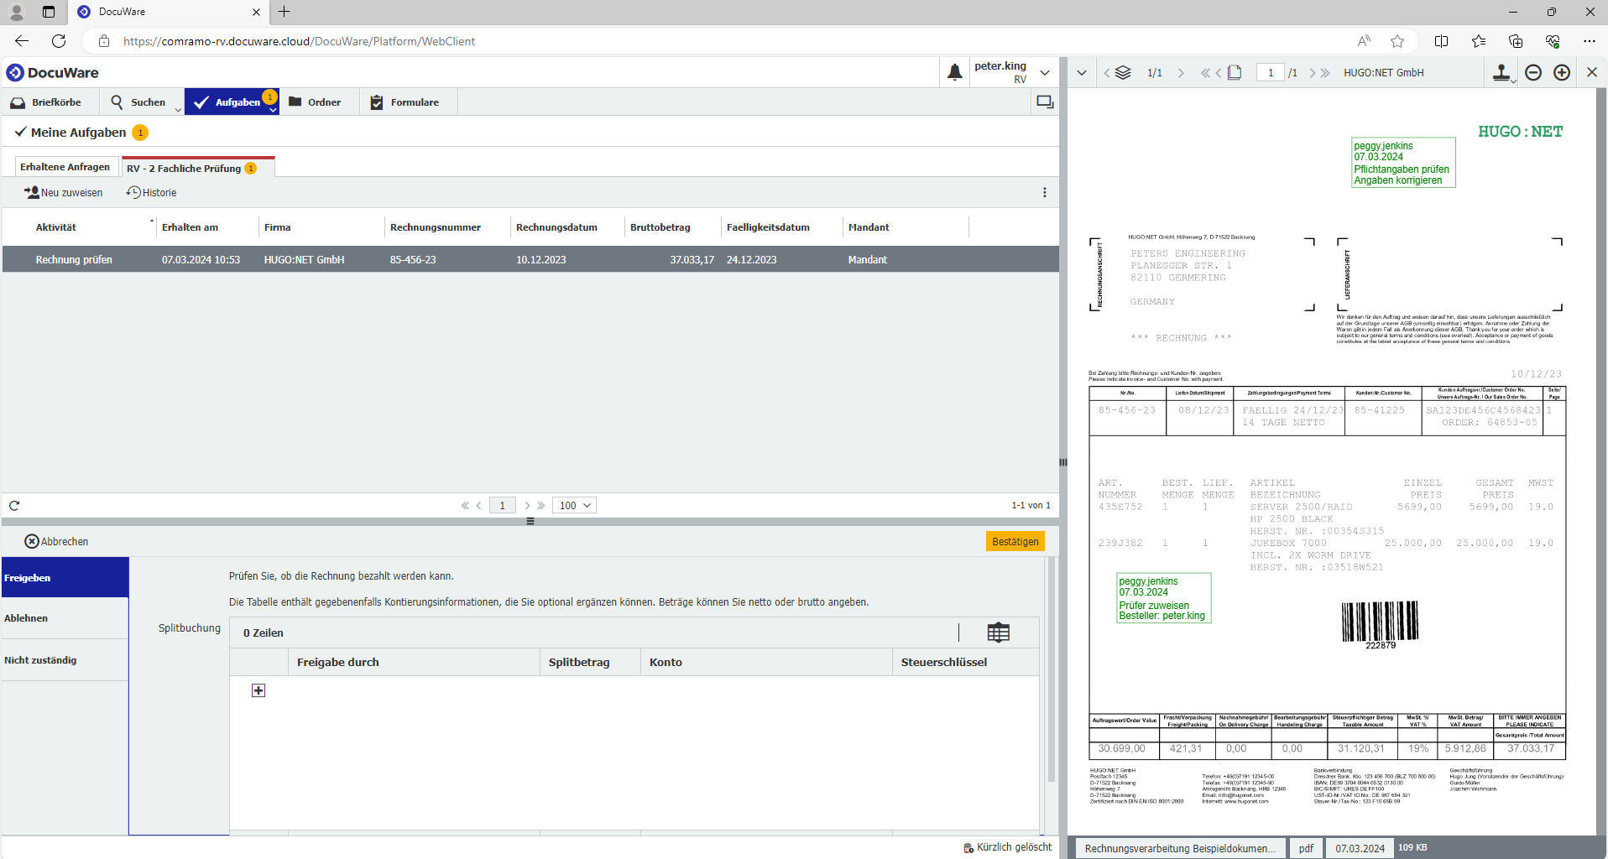Go to previous page of task list

click(x=479, y=506)
